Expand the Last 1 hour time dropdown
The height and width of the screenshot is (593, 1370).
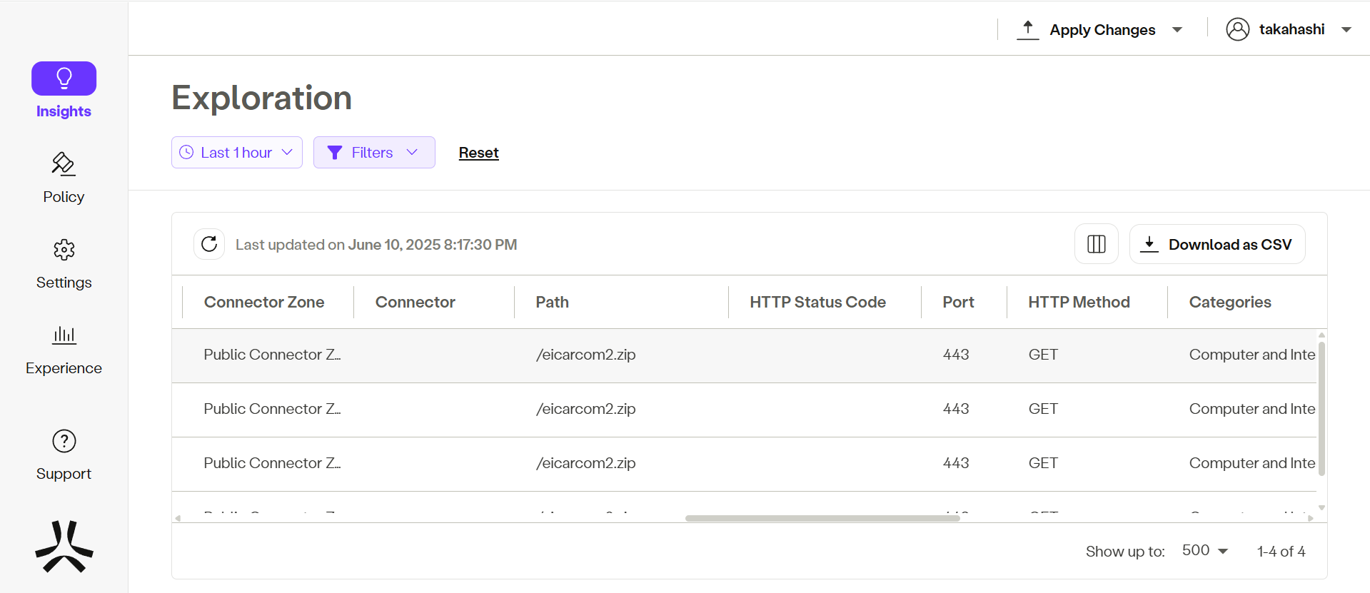point(236,153)
